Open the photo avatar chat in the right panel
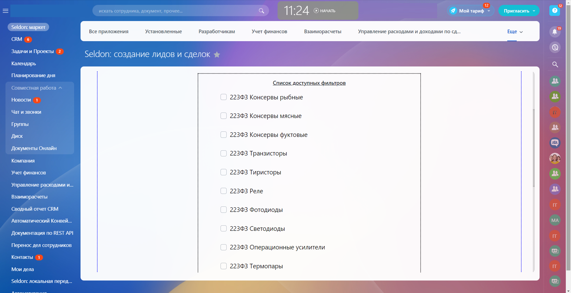The image size is (571, 293). 555,158
